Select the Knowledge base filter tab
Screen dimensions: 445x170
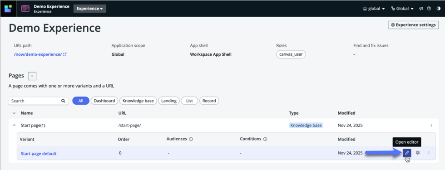click(x=138, y=101)
